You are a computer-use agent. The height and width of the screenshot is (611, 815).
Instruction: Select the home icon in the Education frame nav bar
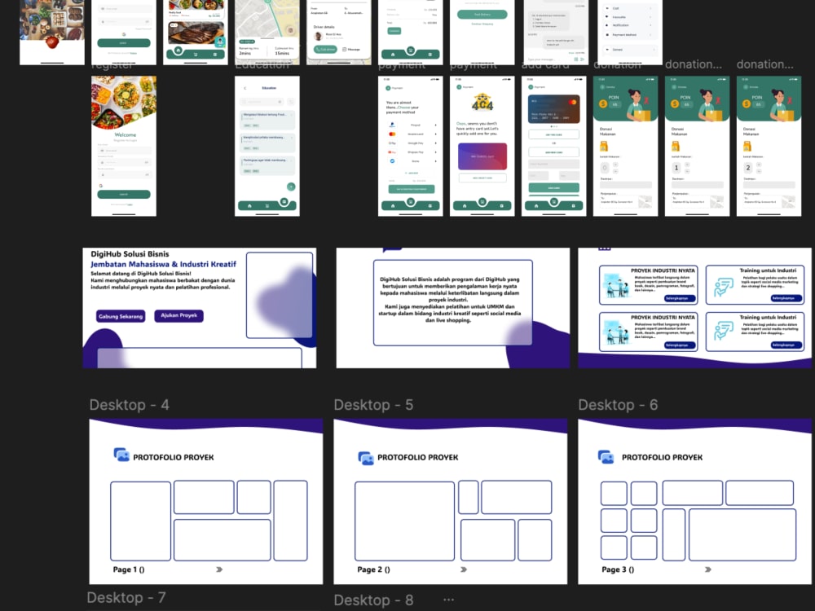click(x=249, y=206)
